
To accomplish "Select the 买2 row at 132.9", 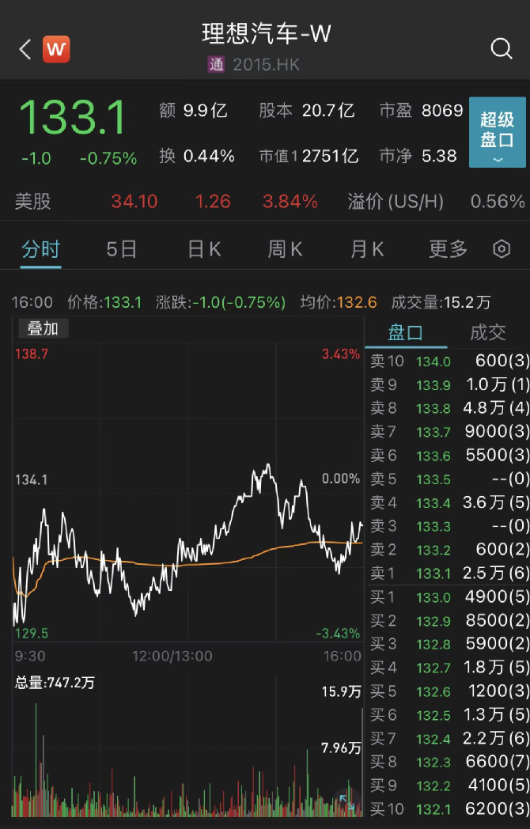I will point(448,620).
